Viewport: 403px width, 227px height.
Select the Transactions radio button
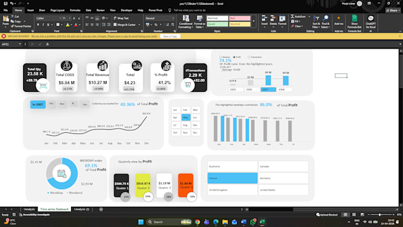(x=249, y=57)
